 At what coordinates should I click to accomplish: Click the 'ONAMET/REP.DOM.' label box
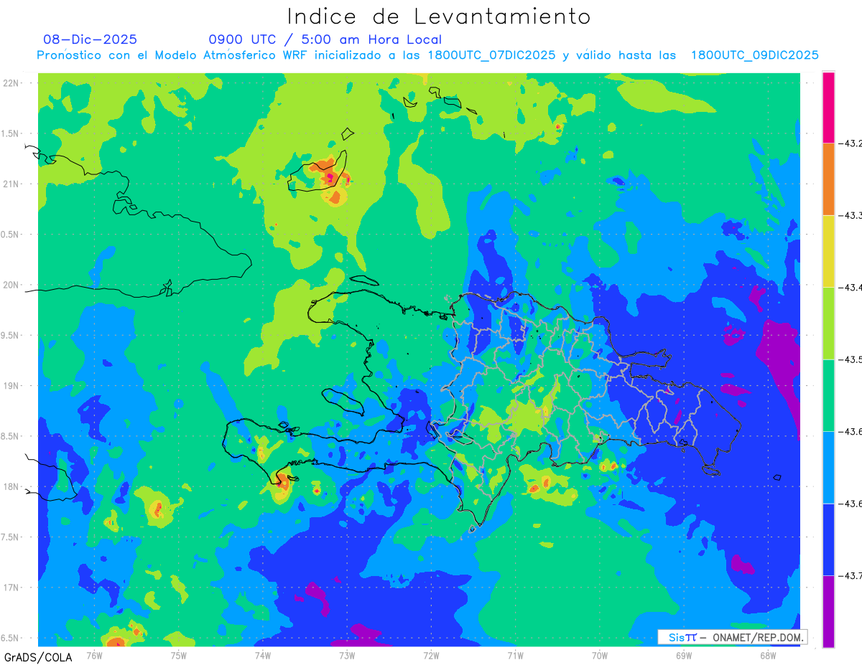tap(731, 637)
